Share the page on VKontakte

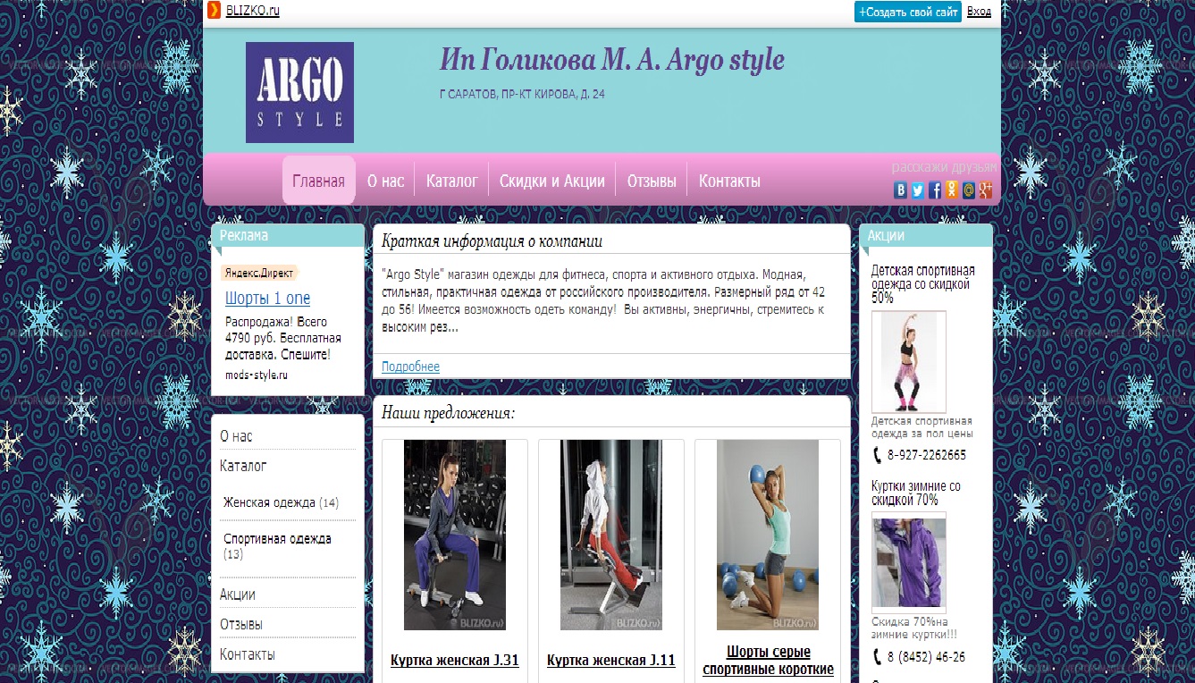pyautogui.click(x=901, y=190)
